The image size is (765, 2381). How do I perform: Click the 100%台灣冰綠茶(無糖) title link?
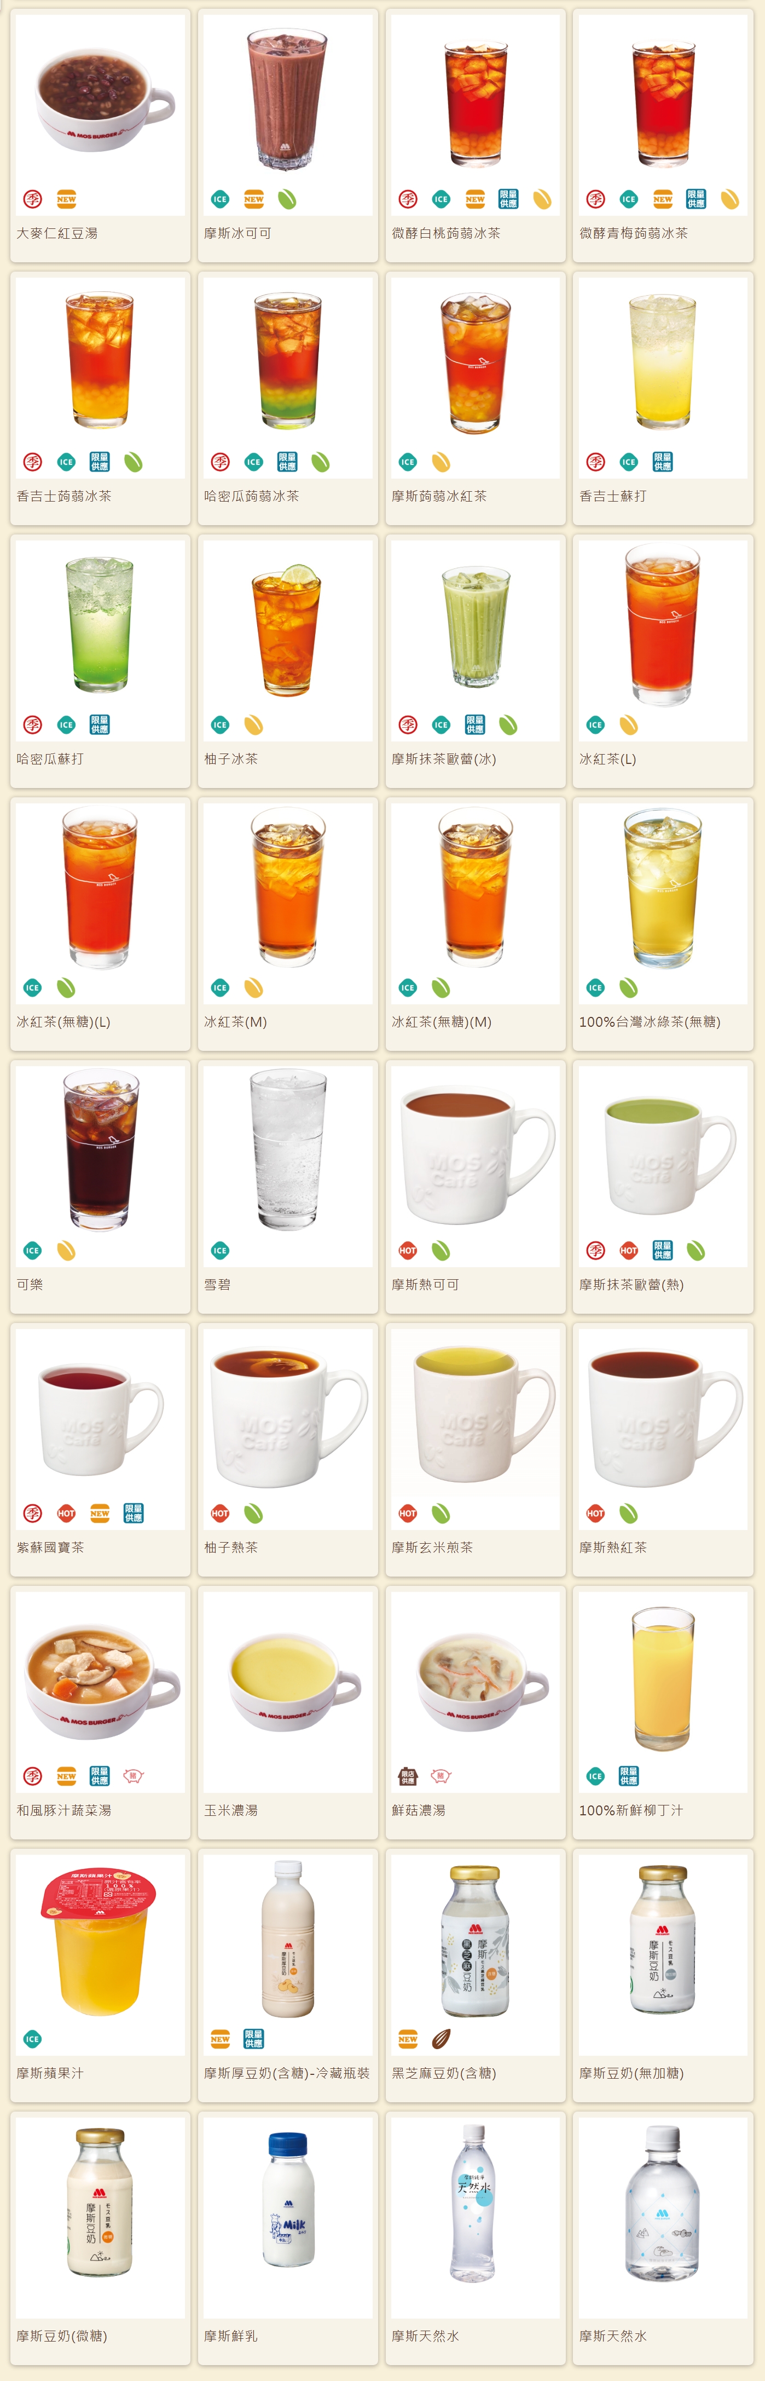pos(650,1022)
